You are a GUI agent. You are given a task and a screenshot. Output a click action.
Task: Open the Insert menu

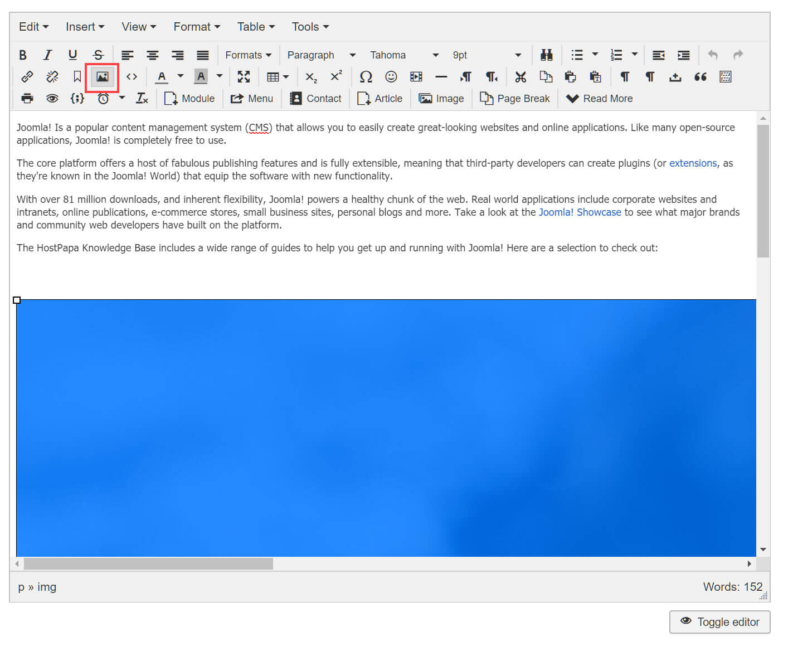tap(85, 27)
